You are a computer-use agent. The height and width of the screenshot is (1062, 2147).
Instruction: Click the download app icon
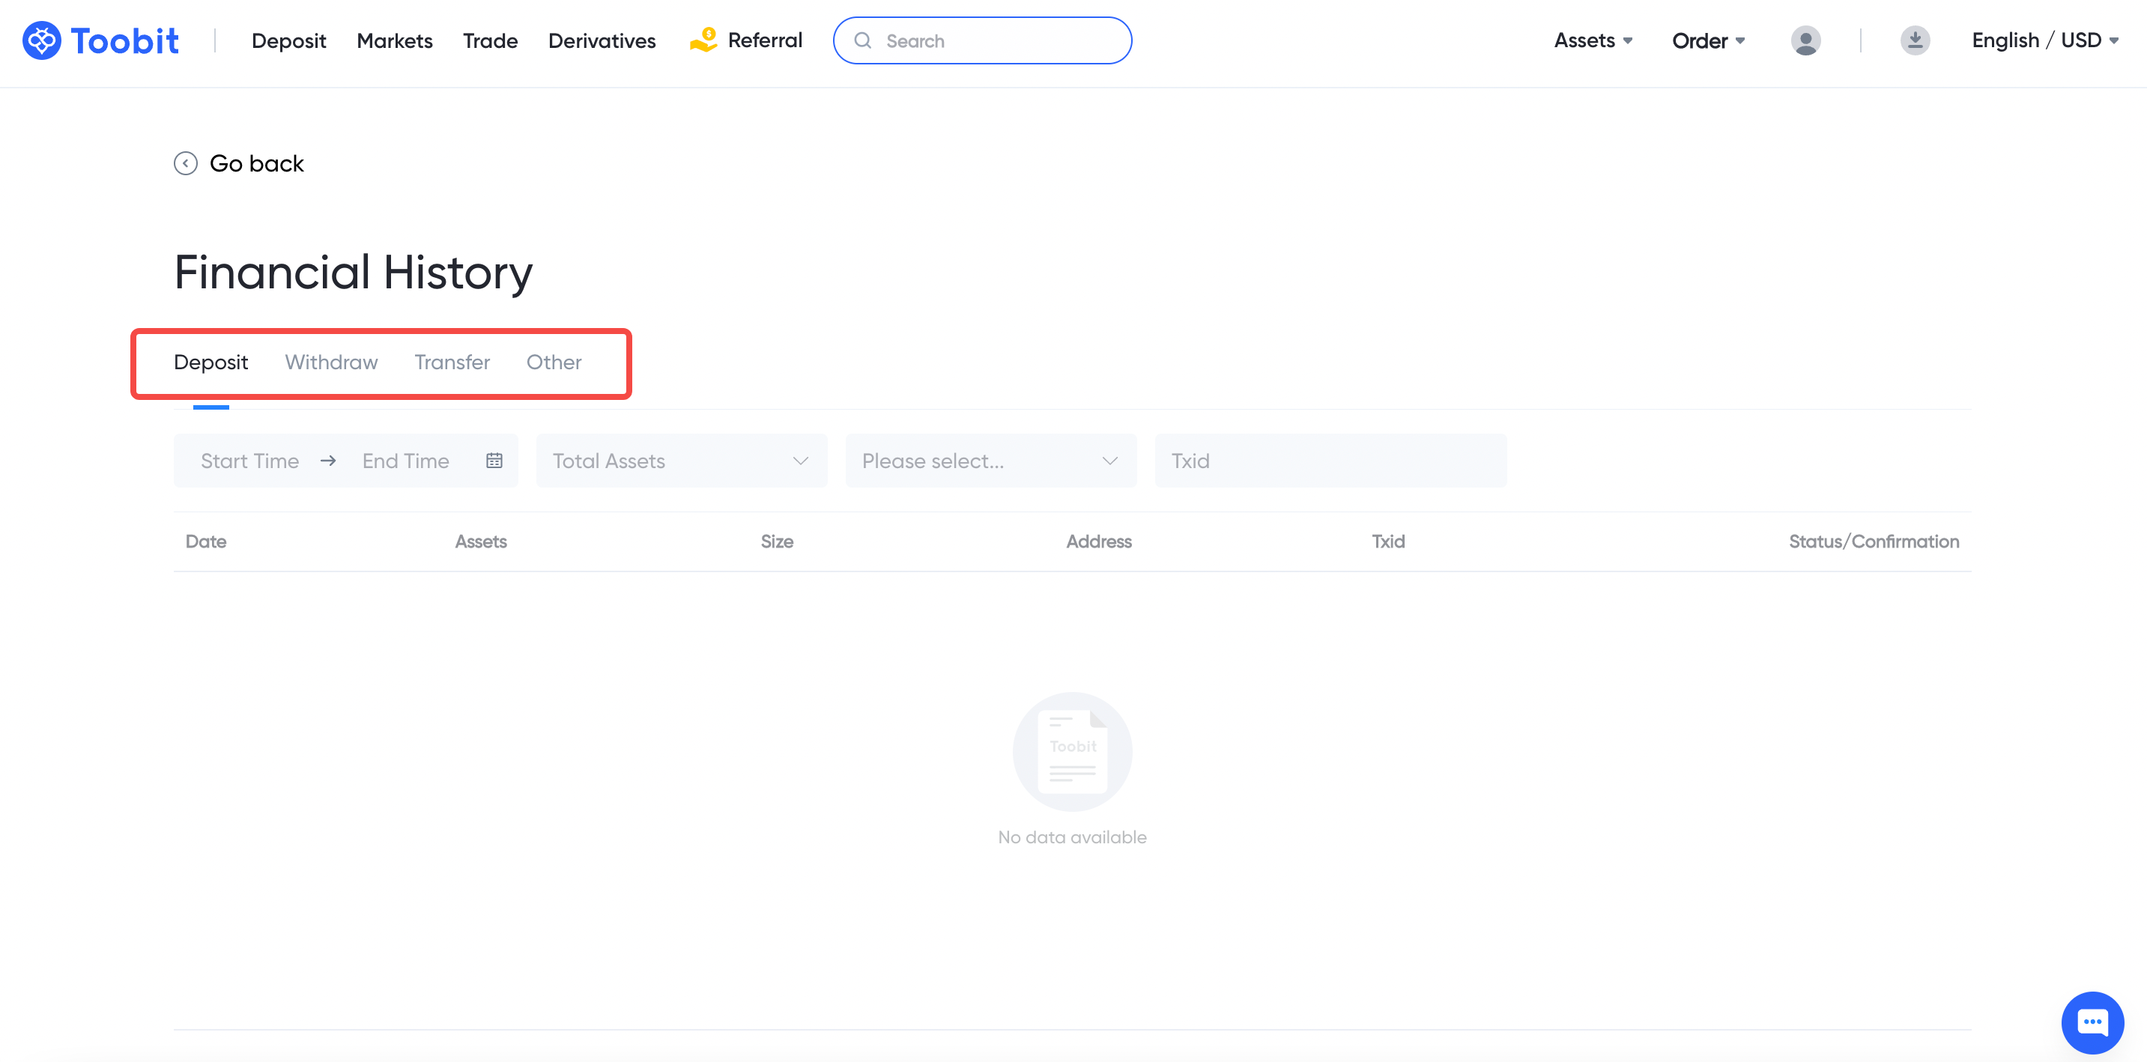point(1915,40)
